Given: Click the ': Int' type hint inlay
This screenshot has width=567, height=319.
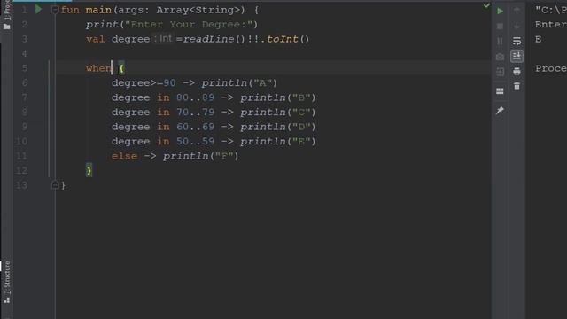Looking at the screenshot, I should point(163,38).
